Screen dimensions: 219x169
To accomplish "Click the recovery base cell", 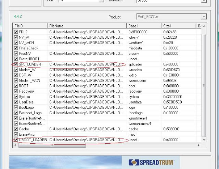I will 135,91.
